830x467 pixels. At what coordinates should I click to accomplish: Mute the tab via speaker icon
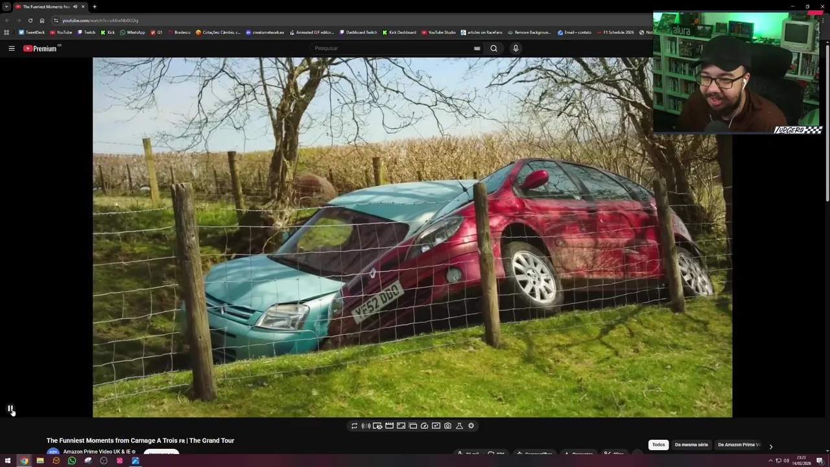pos(75,6)
